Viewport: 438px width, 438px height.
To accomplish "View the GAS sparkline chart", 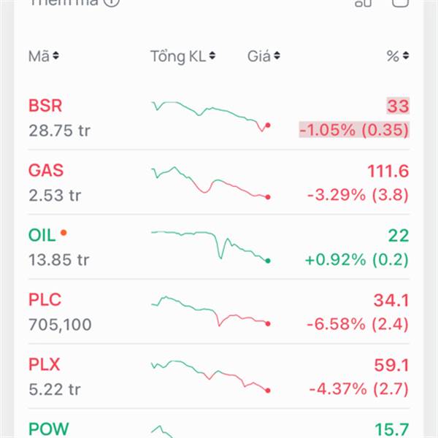I will click(210, 182).
